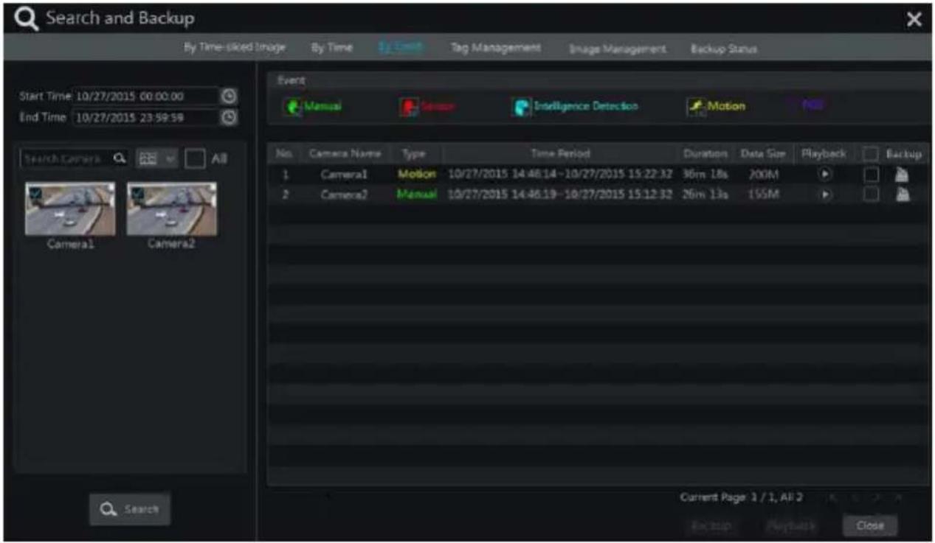Screen dimensions: 935x543
Task: Click the Close button at bottom
Action: (870, 526)
